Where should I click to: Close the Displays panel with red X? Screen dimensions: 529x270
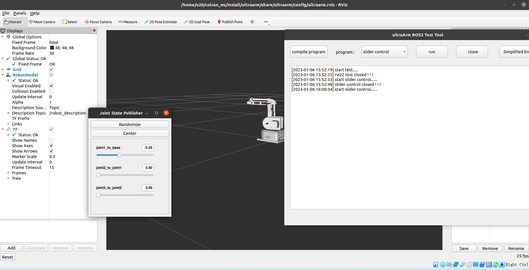(94, 30)
